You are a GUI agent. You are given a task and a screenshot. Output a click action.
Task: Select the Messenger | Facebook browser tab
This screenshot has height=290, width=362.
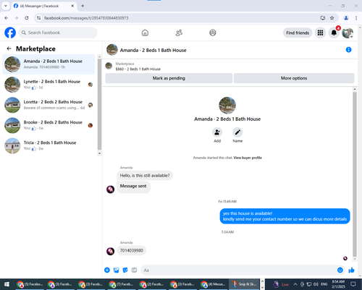click(44, 6)
